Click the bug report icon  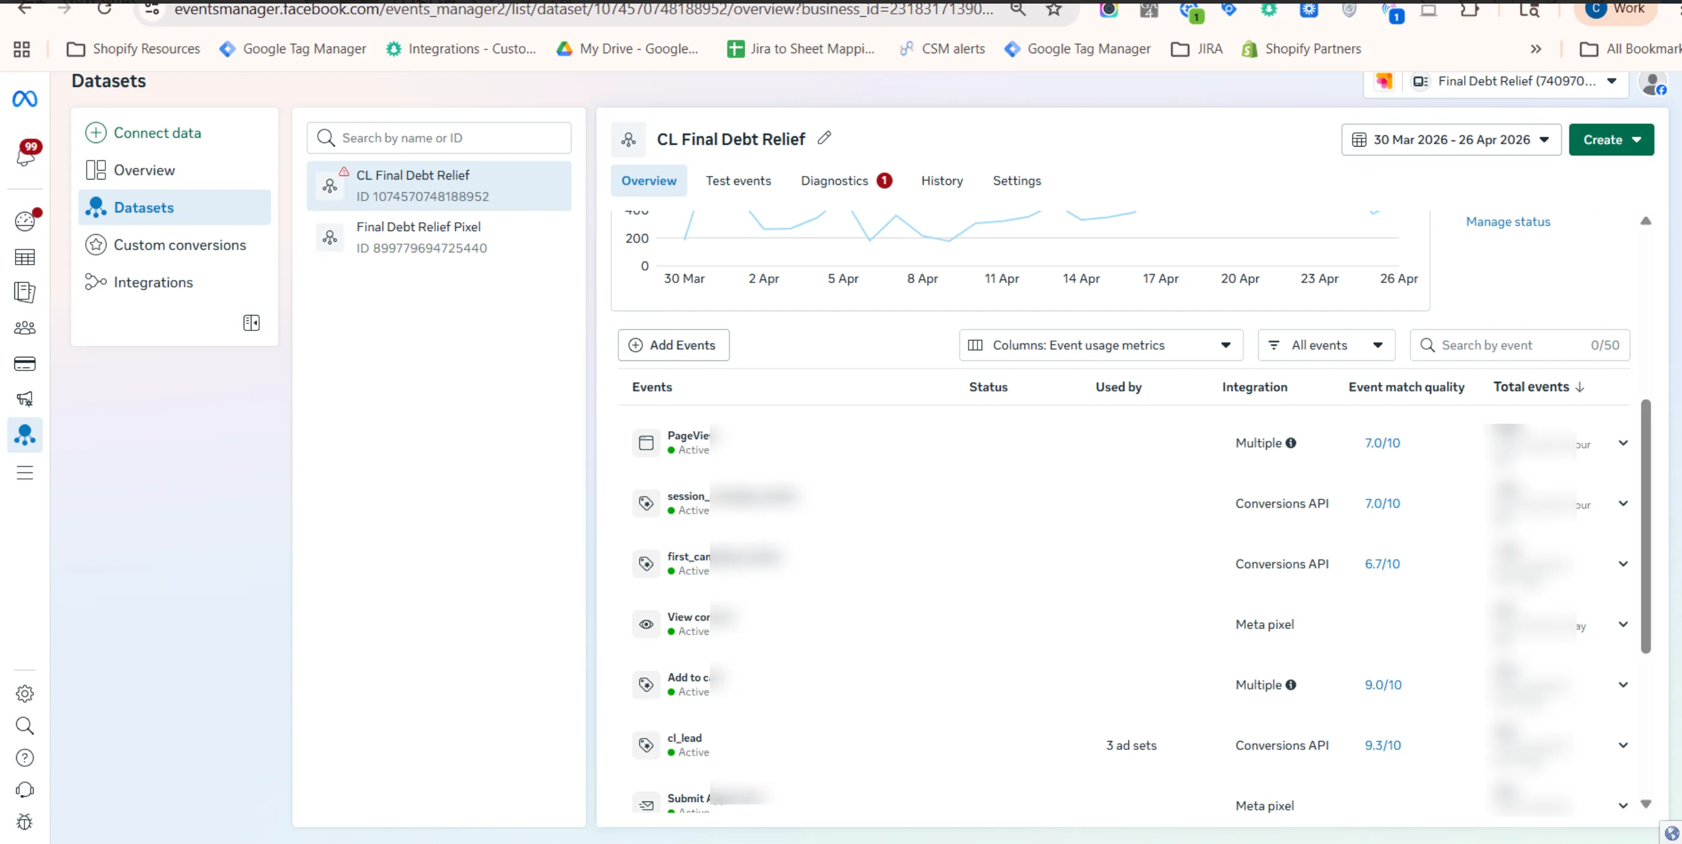[25, 822]
